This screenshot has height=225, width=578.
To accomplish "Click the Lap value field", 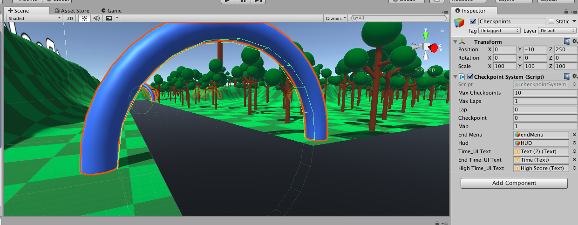I will (x=545, y=109).
